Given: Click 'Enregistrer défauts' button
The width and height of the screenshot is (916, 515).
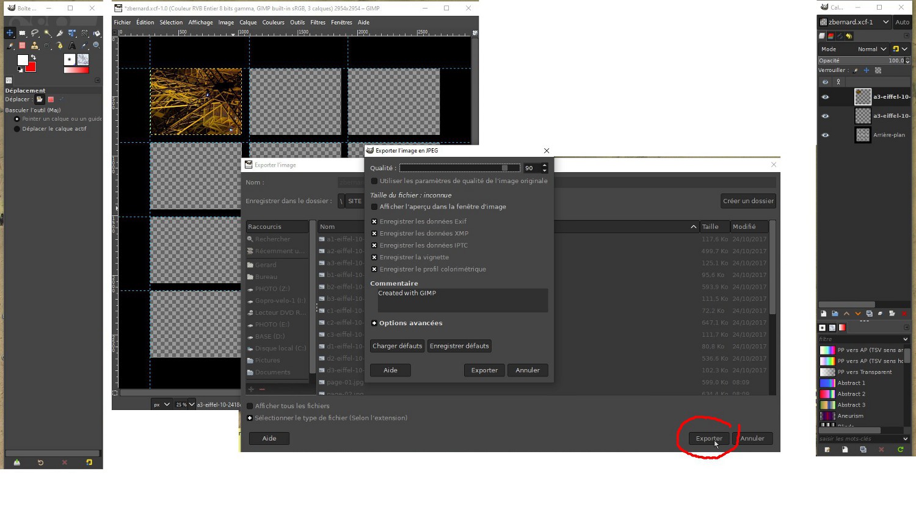Looking at the screenshot, I should tap(459, 346).
